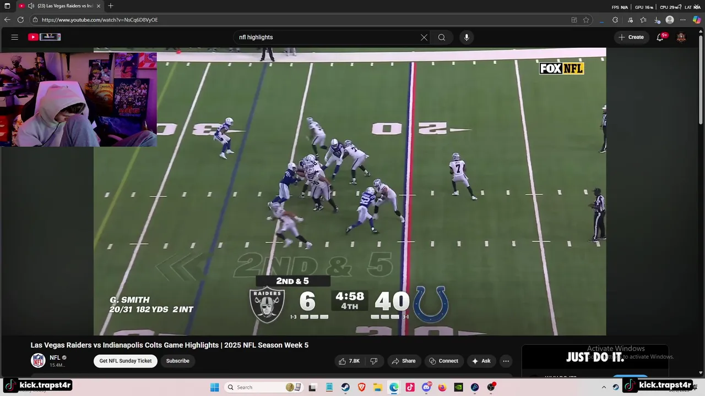Open tab actions menu icon
The width and height of the screenshot is (705, 396).
pos(7,6)
